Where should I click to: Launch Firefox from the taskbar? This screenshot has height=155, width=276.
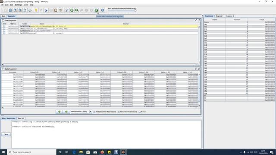(102, 152)
